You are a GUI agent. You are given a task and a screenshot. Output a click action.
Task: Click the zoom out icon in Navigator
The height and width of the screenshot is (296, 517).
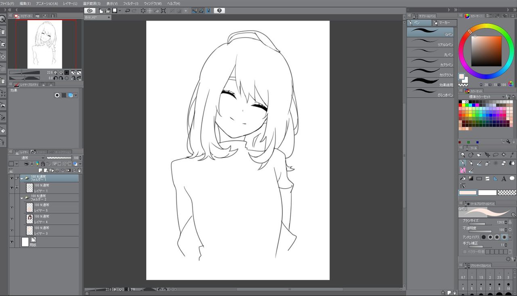point(55,73)
